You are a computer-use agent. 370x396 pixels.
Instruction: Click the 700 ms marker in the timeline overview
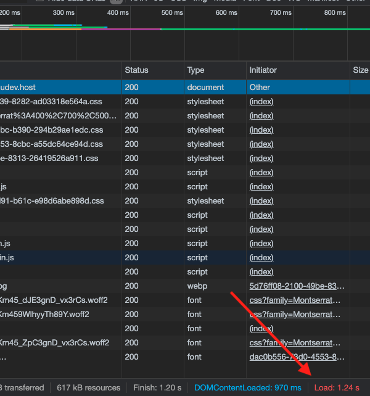281,12
